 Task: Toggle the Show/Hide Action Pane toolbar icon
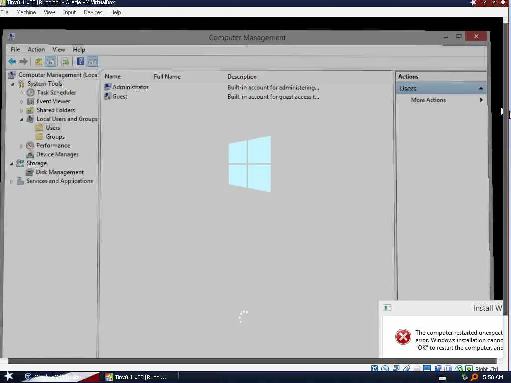[x=92, y=61]
